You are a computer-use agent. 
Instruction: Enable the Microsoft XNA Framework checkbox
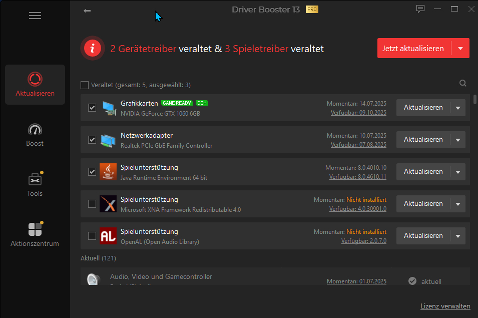tap(92, 203)
